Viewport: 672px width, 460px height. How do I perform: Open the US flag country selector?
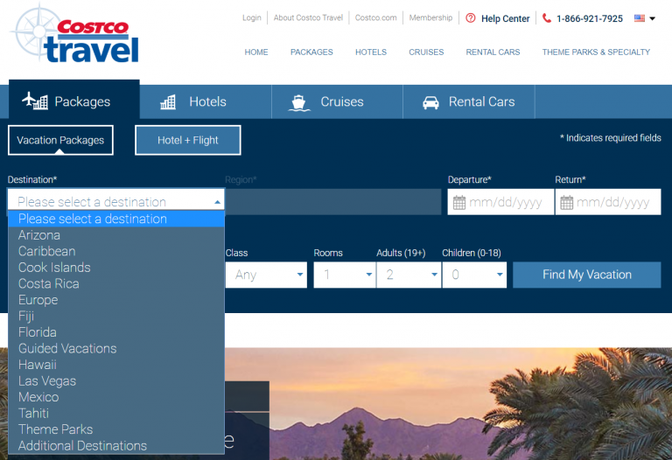pyautogui.click(x=645, y=18)
